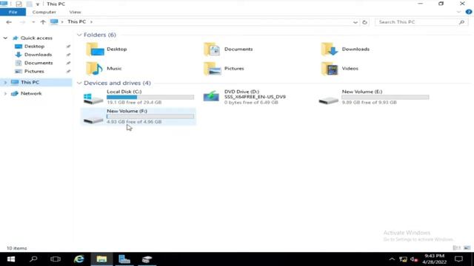
Task: Click the Local Disk (C:) usage bar
Action: [x=150, y=97]
